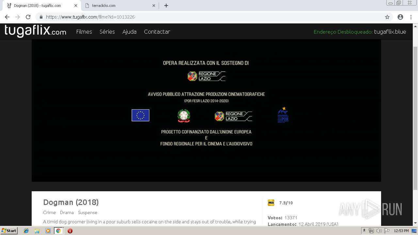
Task: Open the Contactar menu item
Action: point(157,32)
